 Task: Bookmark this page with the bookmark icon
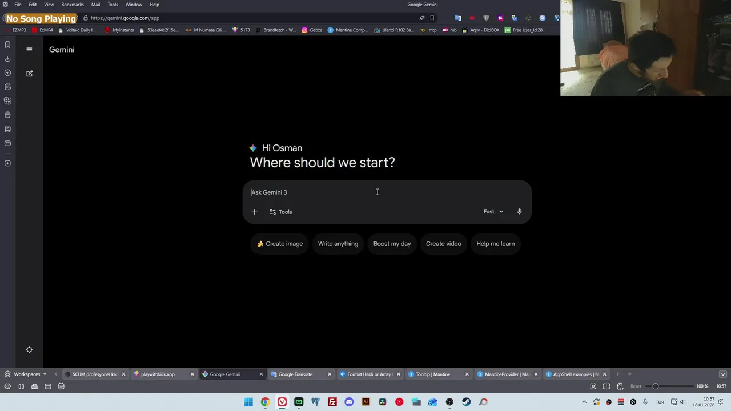click(432, 18)
